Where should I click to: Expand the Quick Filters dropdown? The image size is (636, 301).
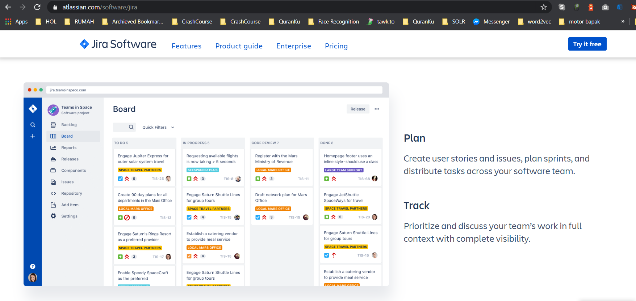tap(158, 127)
